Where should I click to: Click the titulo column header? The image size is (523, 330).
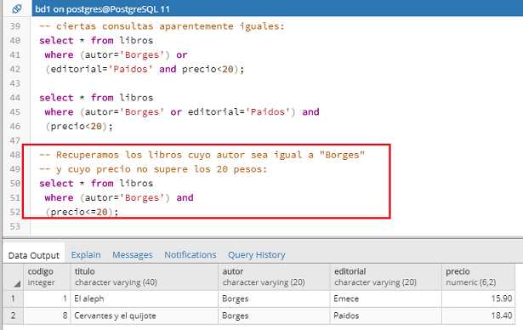tap(145, 276)
